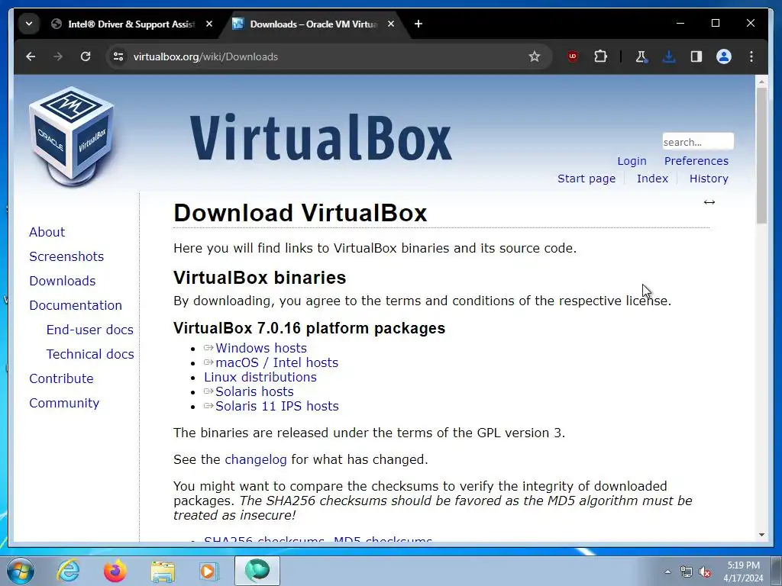
Task: Launch Firefox from the taskbar
Action: pos(115,571)
